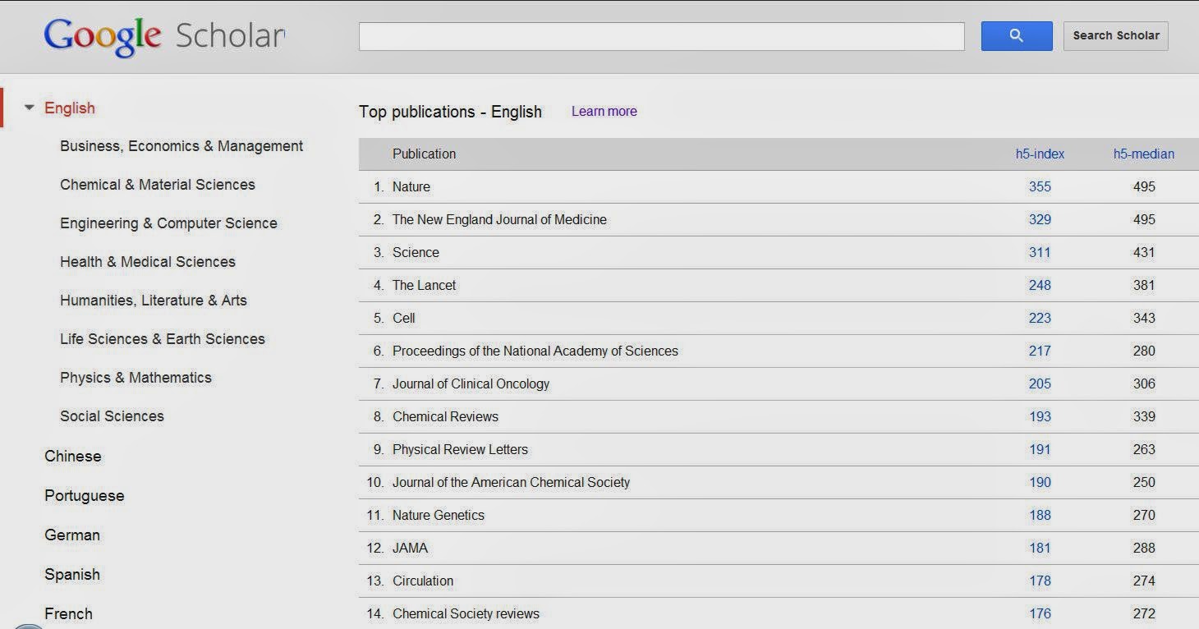Open Nature's h5-index citation list
Screen dimensions: 1199x629
coord(1040,186)
